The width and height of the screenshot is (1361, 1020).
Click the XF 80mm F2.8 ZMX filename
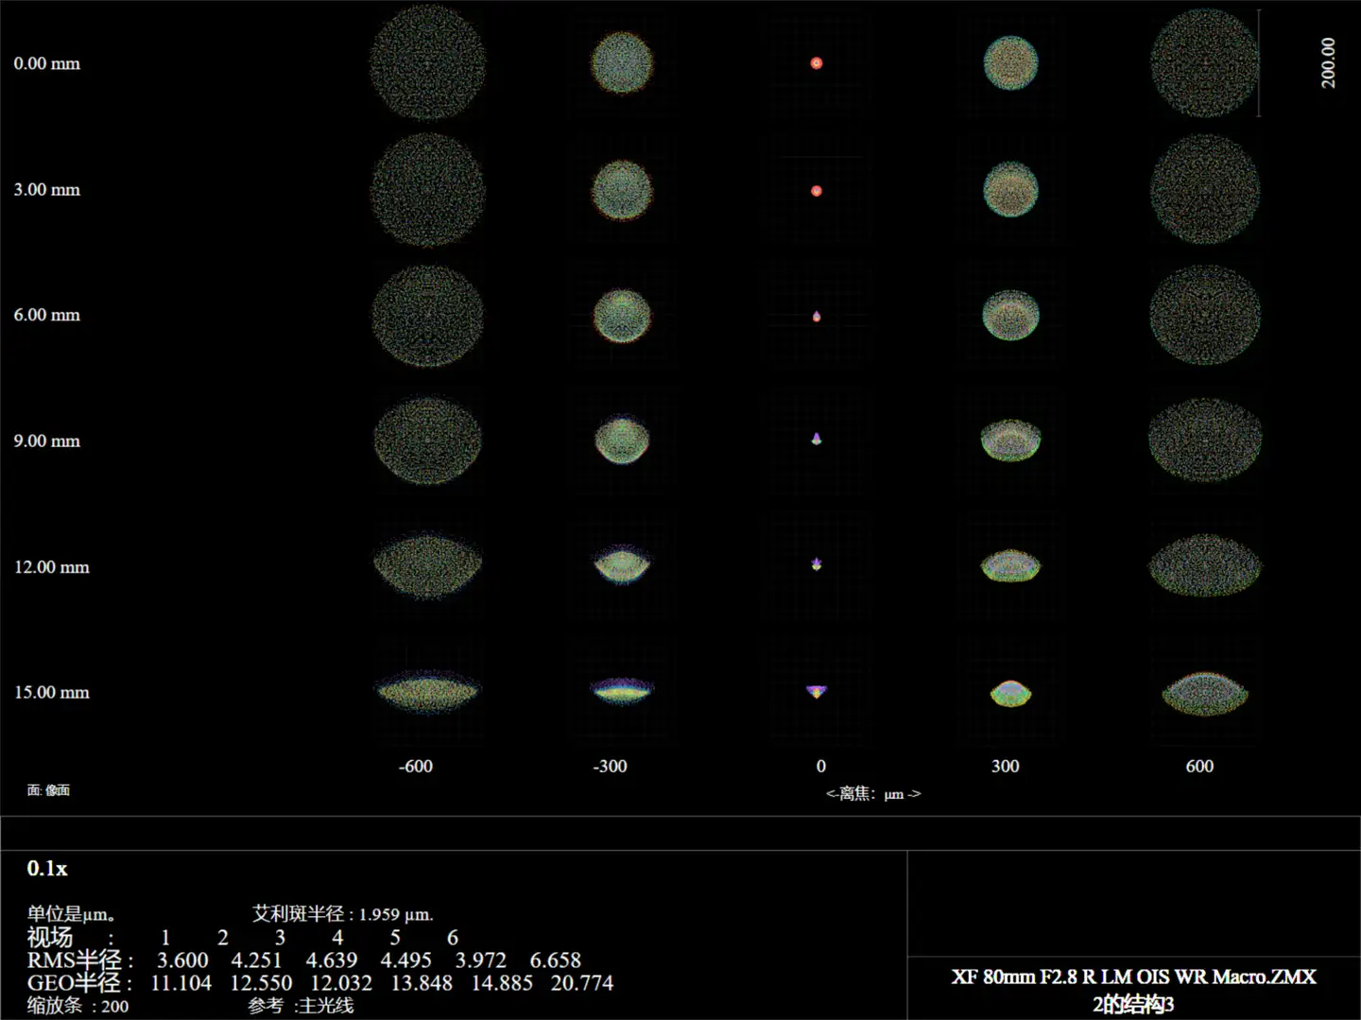point(1133,977)
